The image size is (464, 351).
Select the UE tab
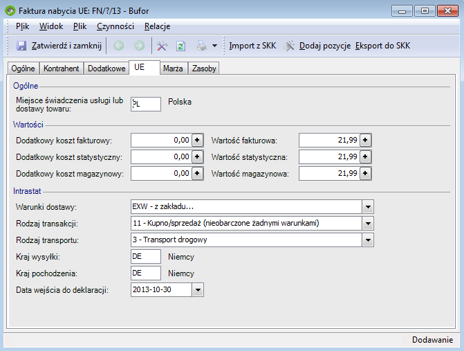145,68
